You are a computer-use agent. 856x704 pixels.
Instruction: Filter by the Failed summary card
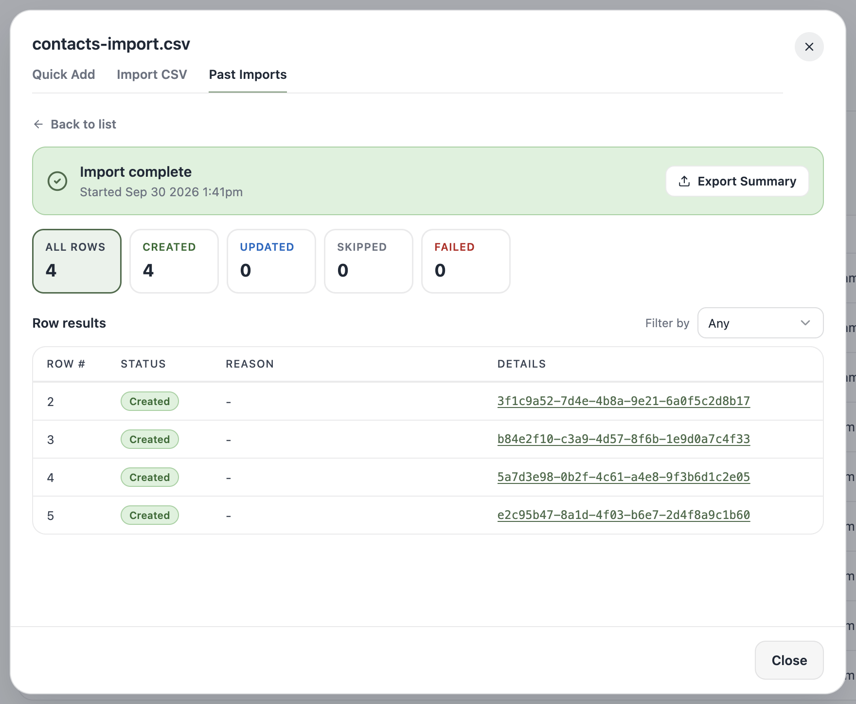coord(466,261)
